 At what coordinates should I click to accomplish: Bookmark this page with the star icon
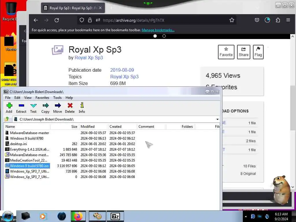pos(232,20)
